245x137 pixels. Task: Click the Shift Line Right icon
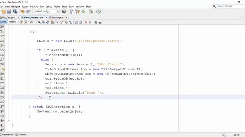tap(80, 22)
